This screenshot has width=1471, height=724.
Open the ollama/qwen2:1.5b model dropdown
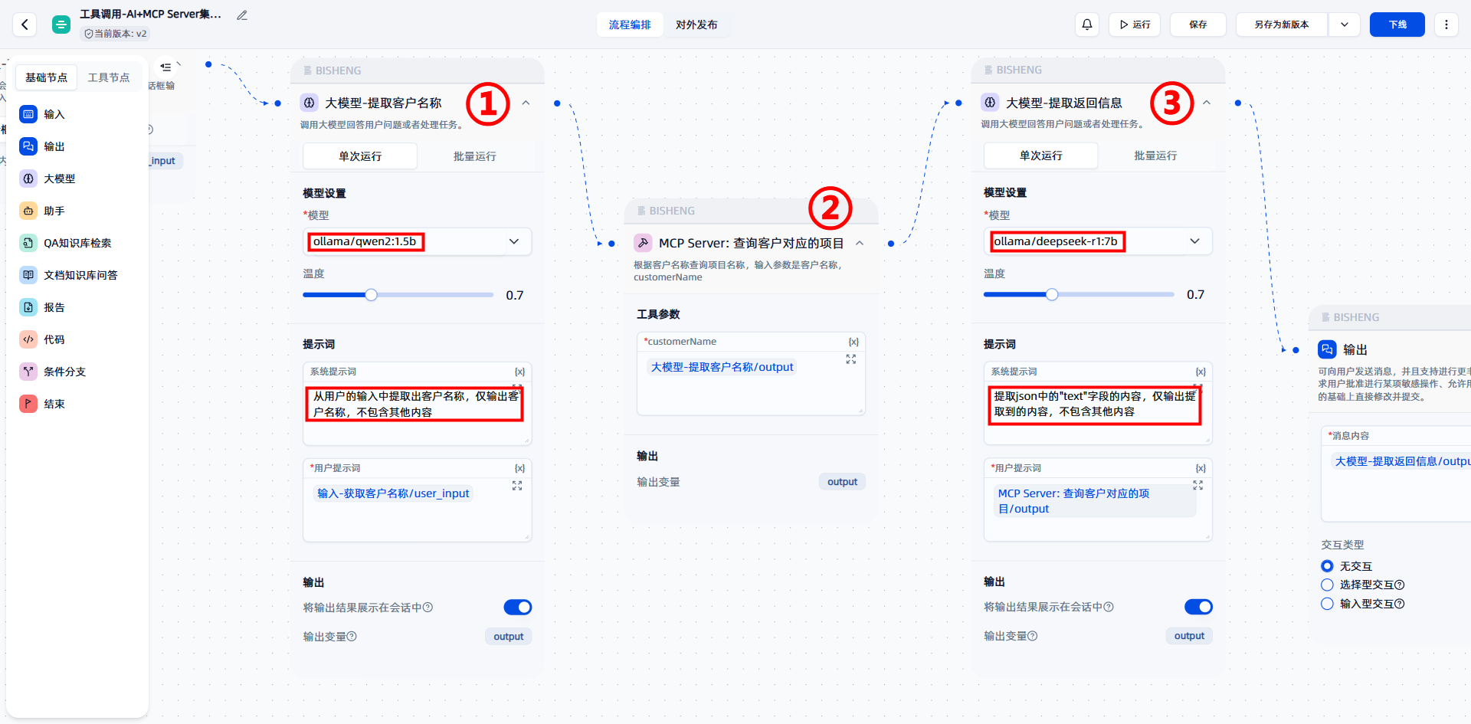click(513, 242)
